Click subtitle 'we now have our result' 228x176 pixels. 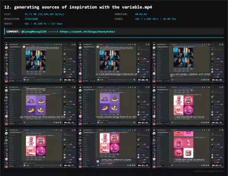coord(190,117)
